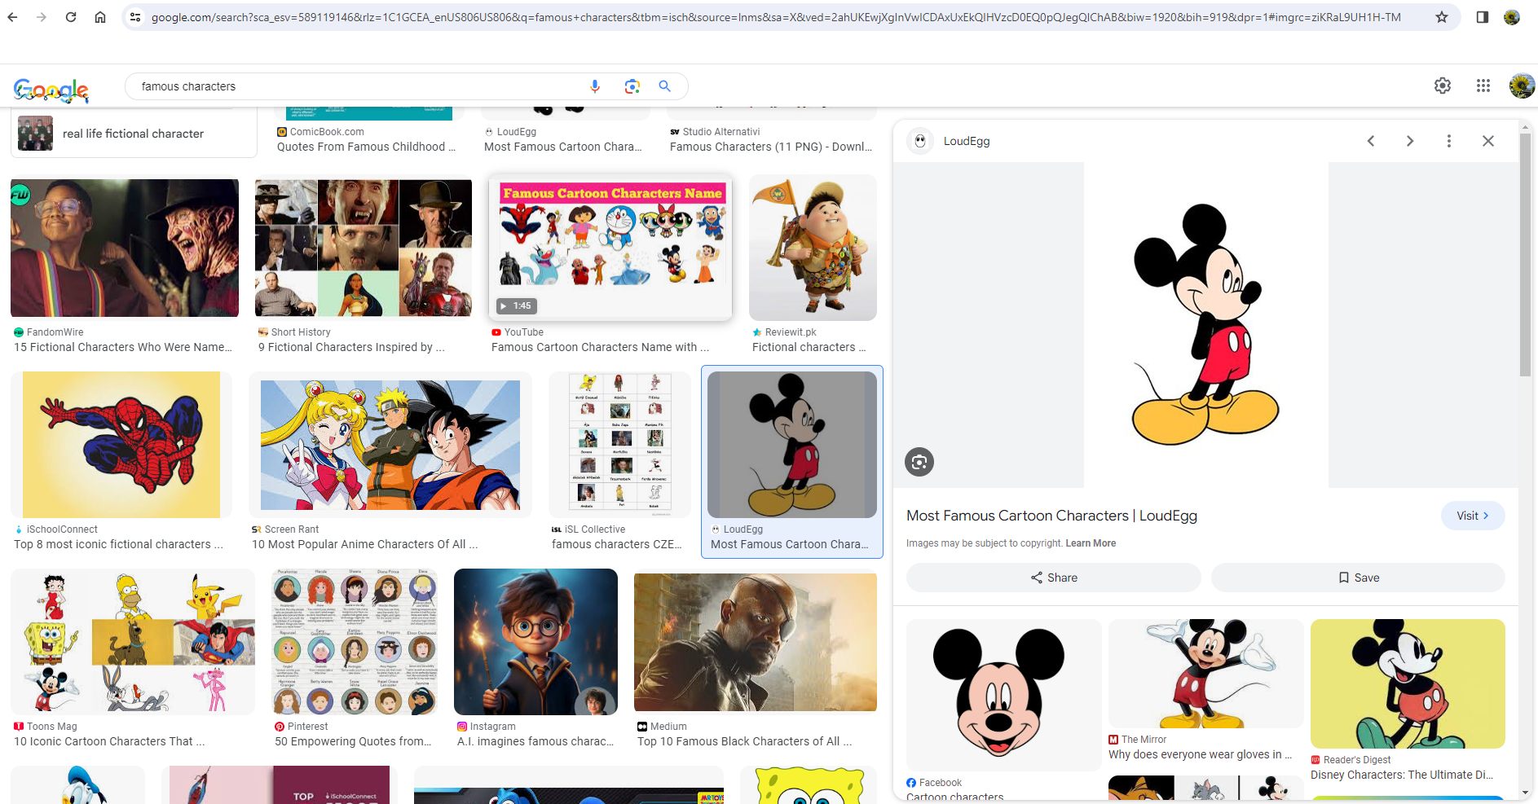Open the iSL Collective worksheet thumbnail

tap(619, 445)
